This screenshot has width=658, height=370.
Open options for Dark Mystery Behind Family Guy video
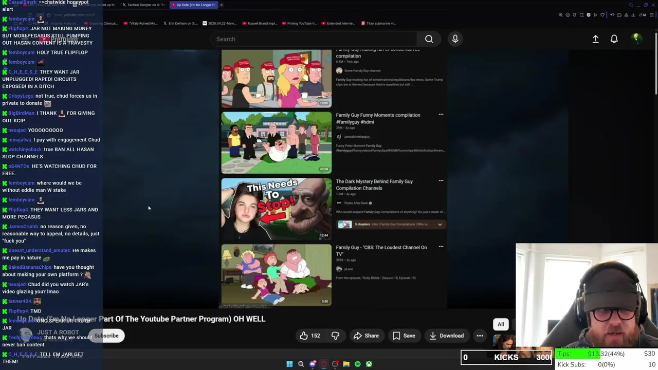441,181
